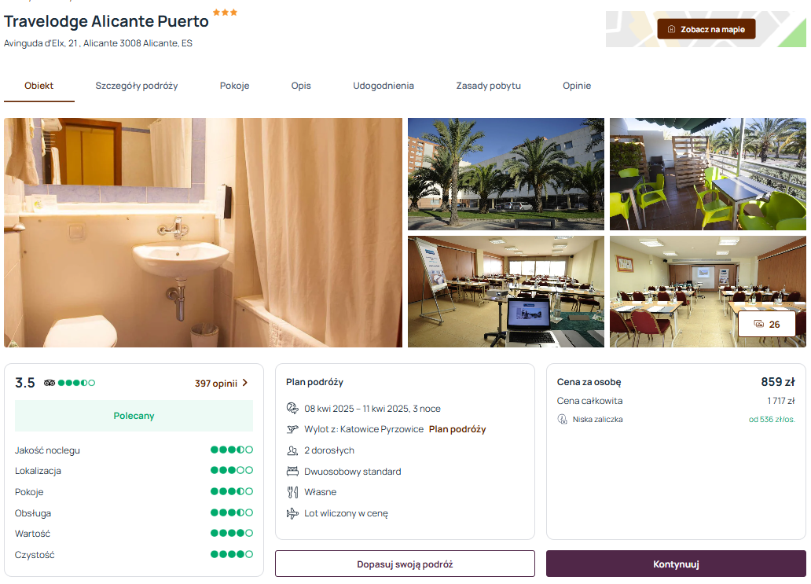Click the airplane departure icon for Katowice Pyrzowice

click(x=292, y=429)
